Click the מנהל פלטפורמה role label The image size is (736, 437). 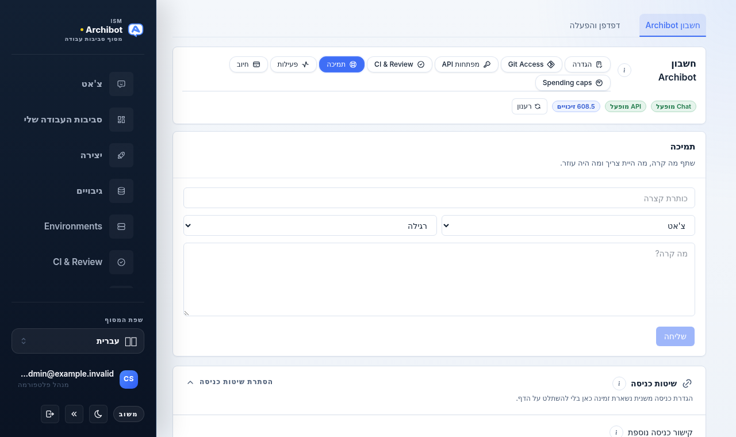click(43, 385)
